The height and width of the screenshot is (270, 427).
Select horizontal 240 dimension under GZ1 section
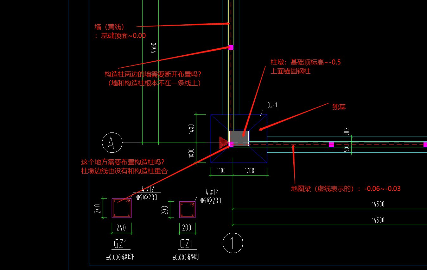(x=121, y=228)
